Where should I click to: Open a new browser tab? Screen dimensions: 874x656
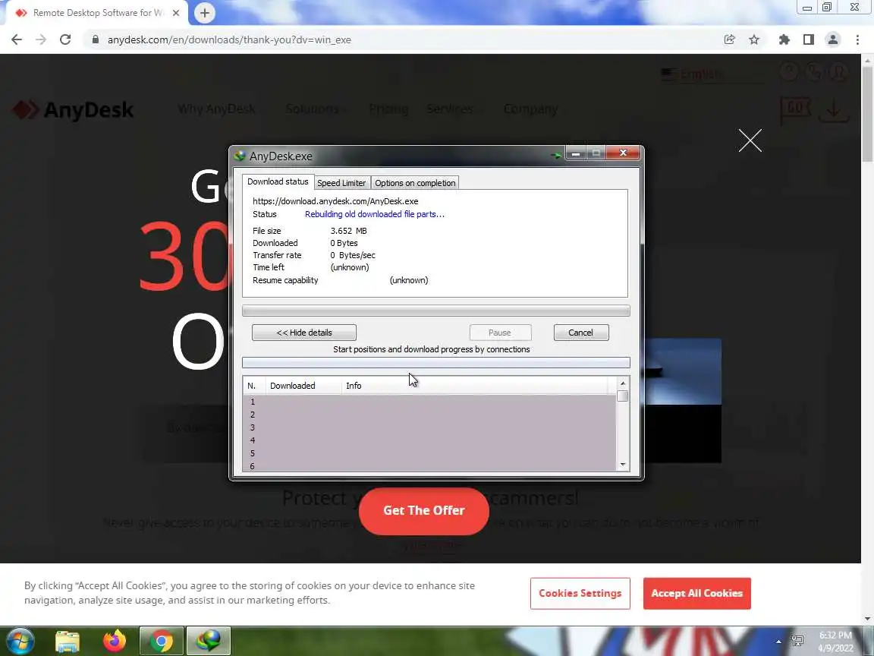point(205,13)
